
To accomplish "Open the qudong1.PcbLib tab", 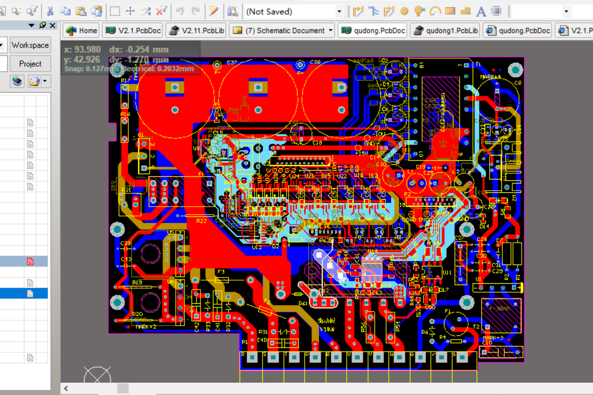I will coord(446,31).
